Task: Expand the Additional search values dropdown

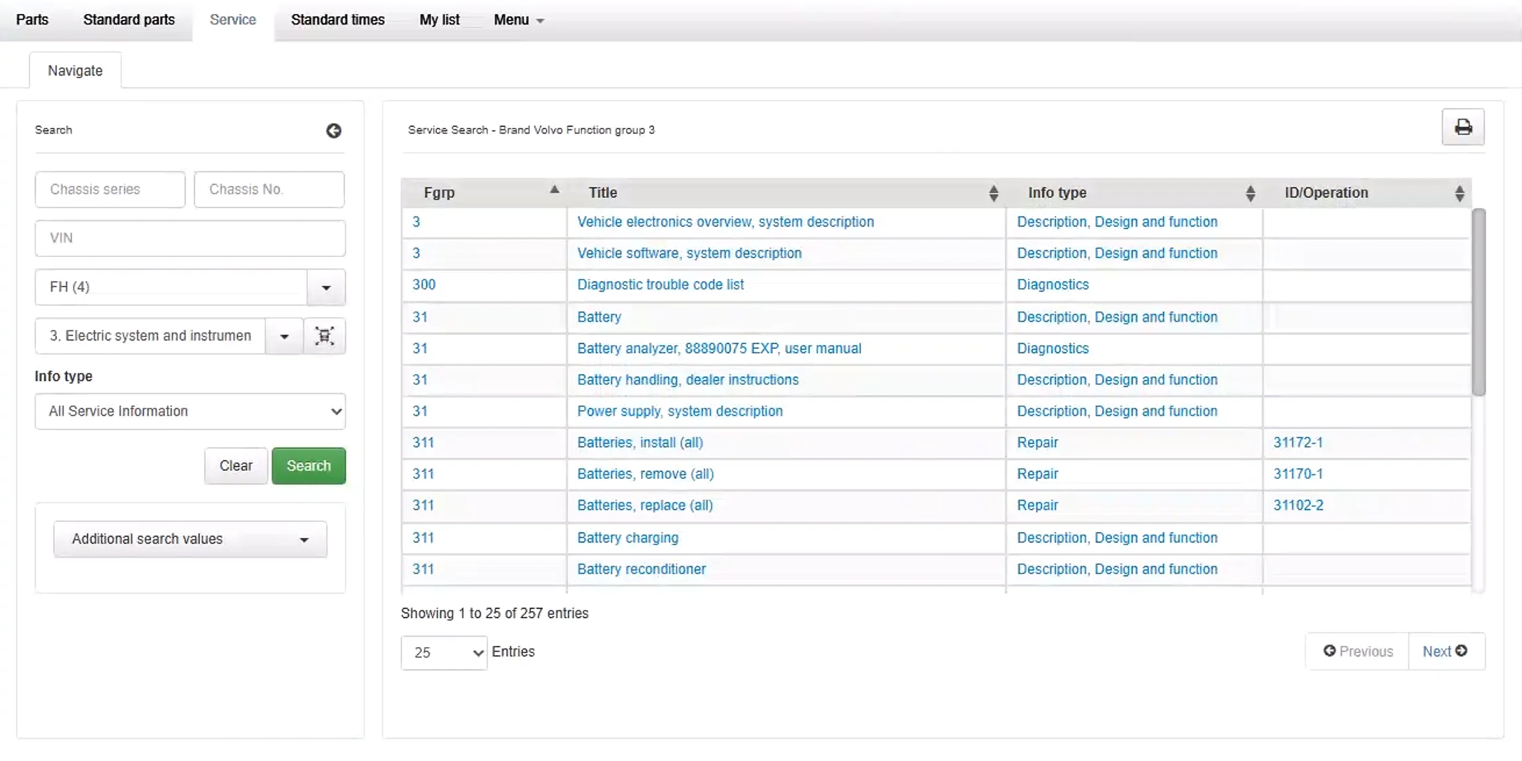Action: tap(190, 539)
